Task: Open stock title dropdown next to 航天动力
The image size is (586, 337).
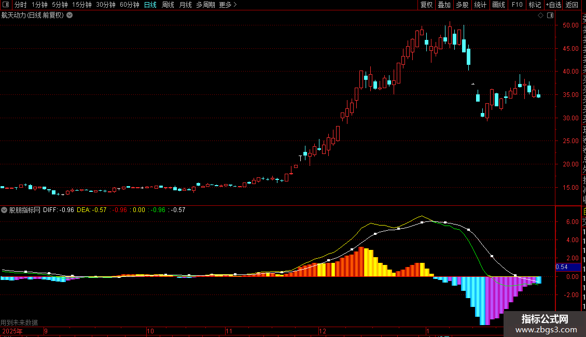Action: [x=69, y=16]
